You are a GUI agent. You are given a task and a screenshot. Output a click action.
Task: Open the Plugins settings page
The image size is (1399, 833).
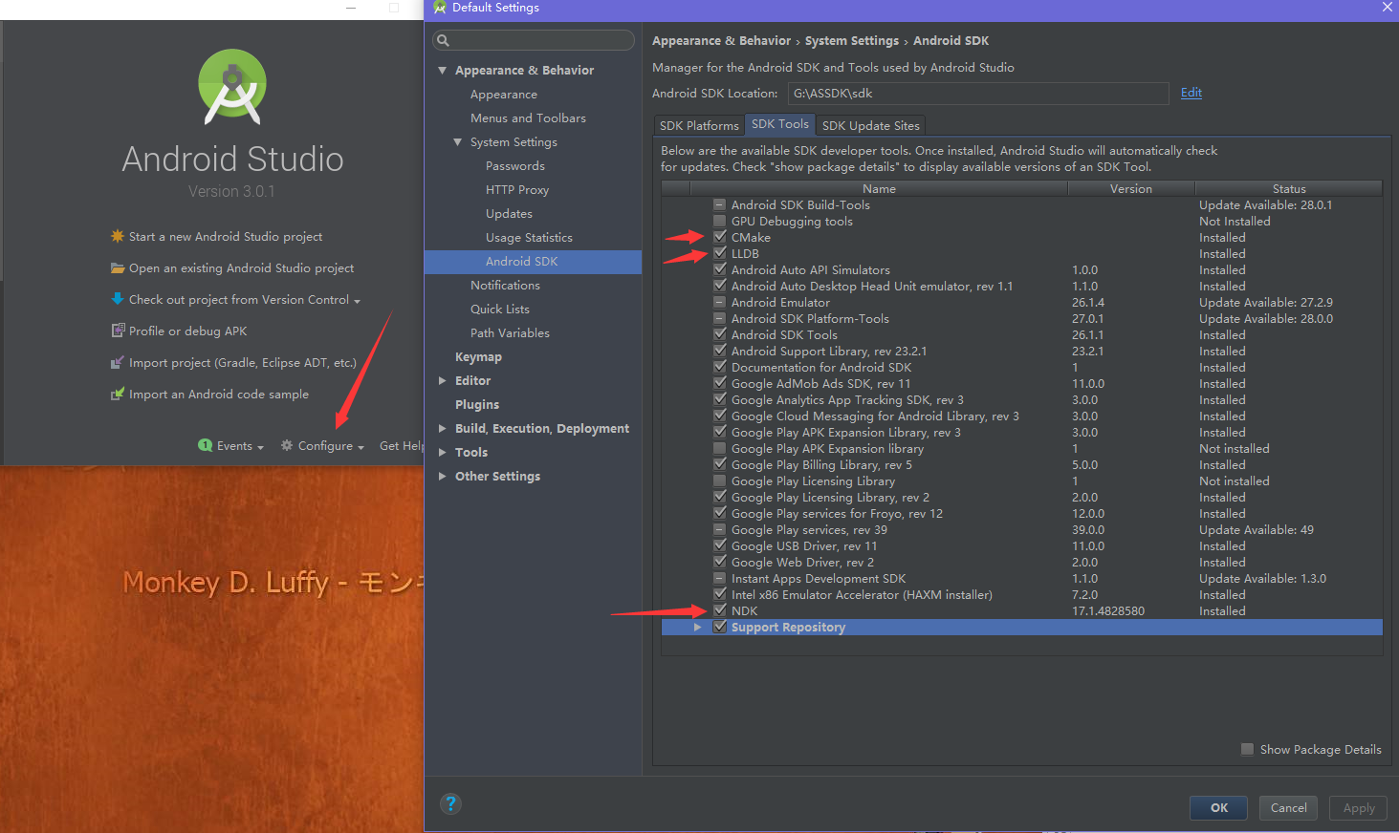[477, 404]
